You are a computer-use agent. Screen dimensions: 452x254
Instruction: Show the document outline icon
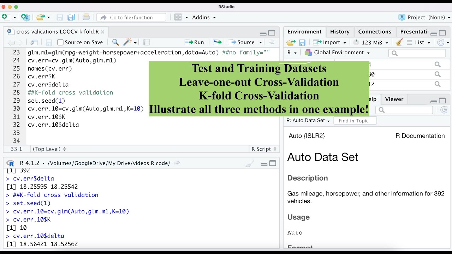point(272,42)
